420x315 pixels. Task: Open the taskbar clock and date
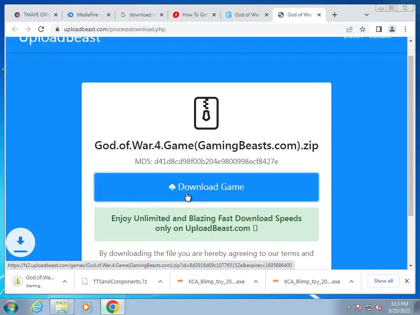point(399,307)
